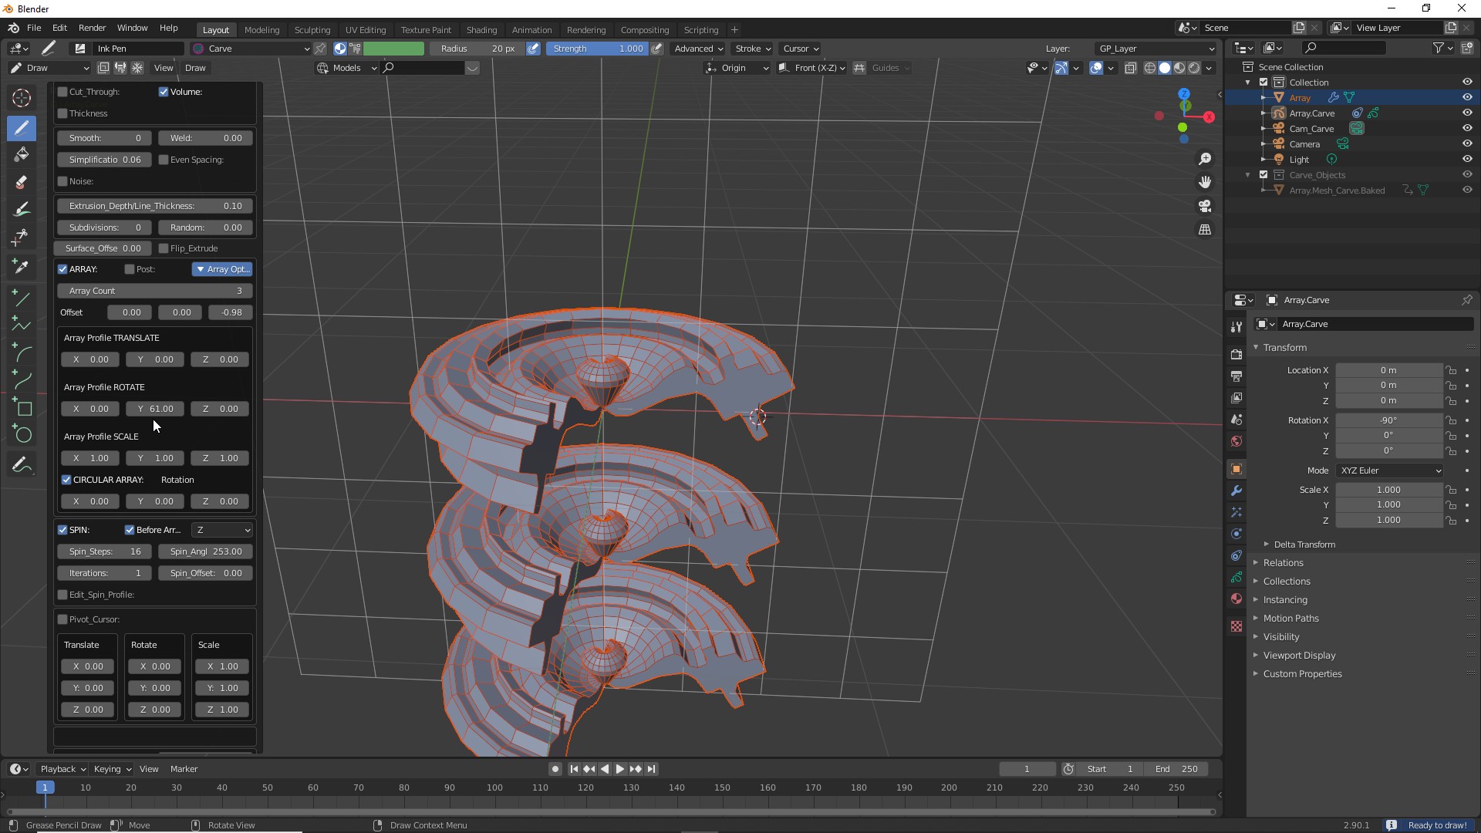Click the zoom viewport magnifier icon
Screen dimensions: 1481x833
[1204, 159]
